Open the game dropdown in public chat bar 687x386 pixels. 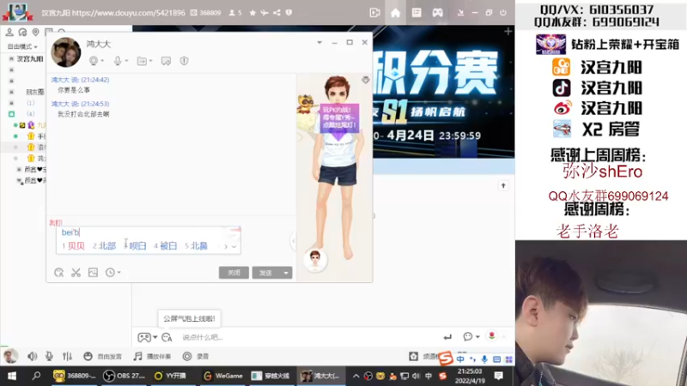tap(147, 337)
